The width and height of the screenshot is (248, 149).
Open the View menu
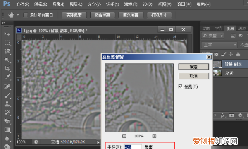[x=165, y=4]
